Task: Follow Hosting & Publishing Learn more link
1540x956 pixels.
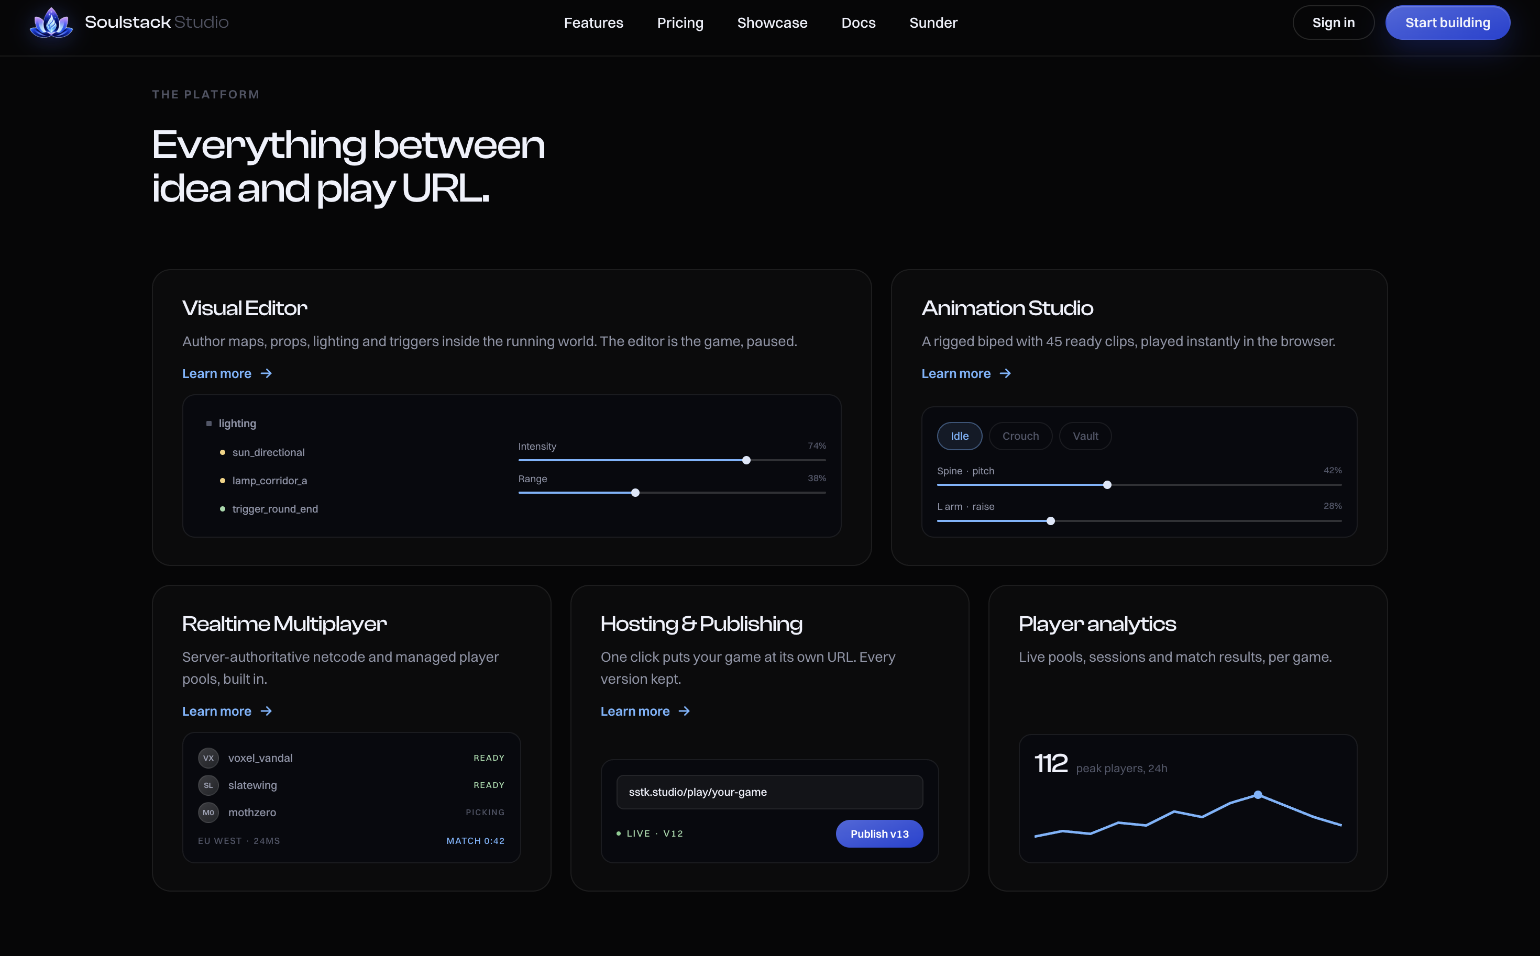Action: point(645,712)
